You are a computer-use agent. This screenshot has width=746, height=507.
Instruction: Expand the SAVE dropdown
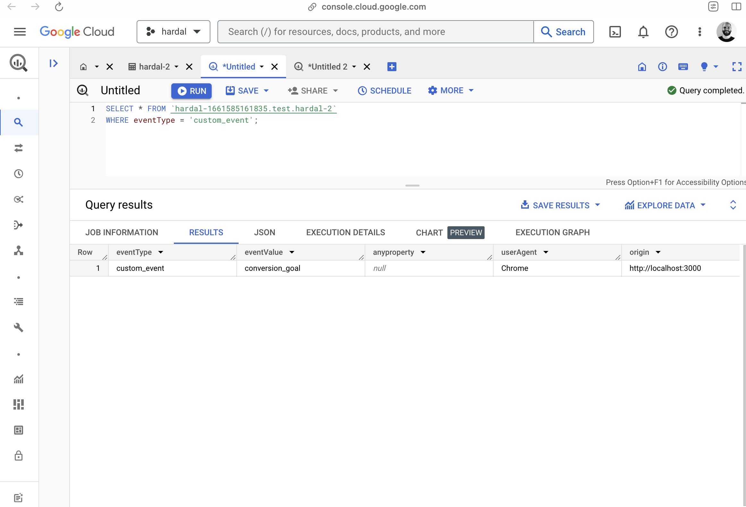pyautogui.click(x=266, y=91)
